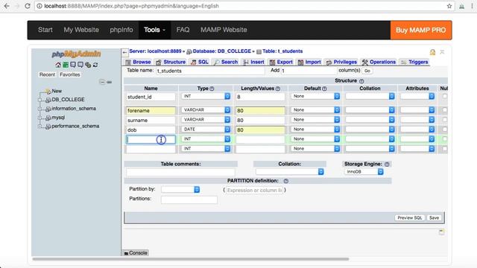Click Database: DB_COLLEGE breadcrumb link
Screen dimensions: 477x268
pyautogui.click(x=222, y=51)
